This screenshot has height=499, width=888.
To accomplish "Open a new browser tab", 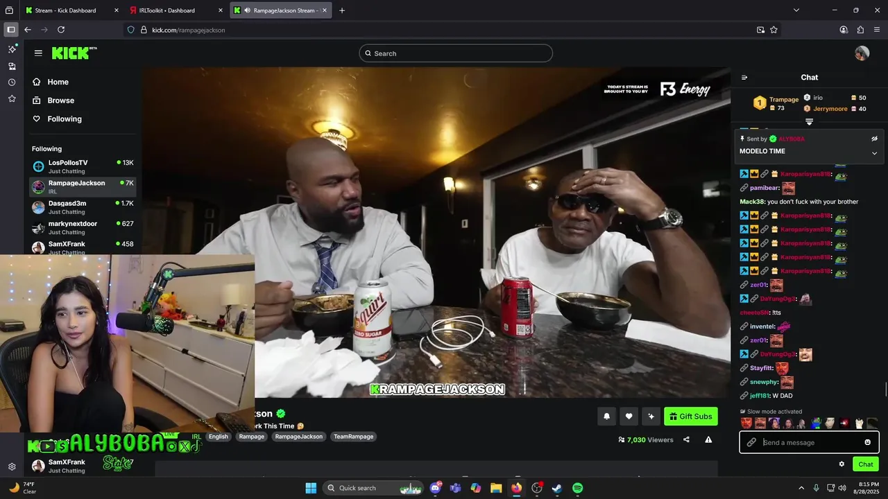I will [x=342, y=10].
